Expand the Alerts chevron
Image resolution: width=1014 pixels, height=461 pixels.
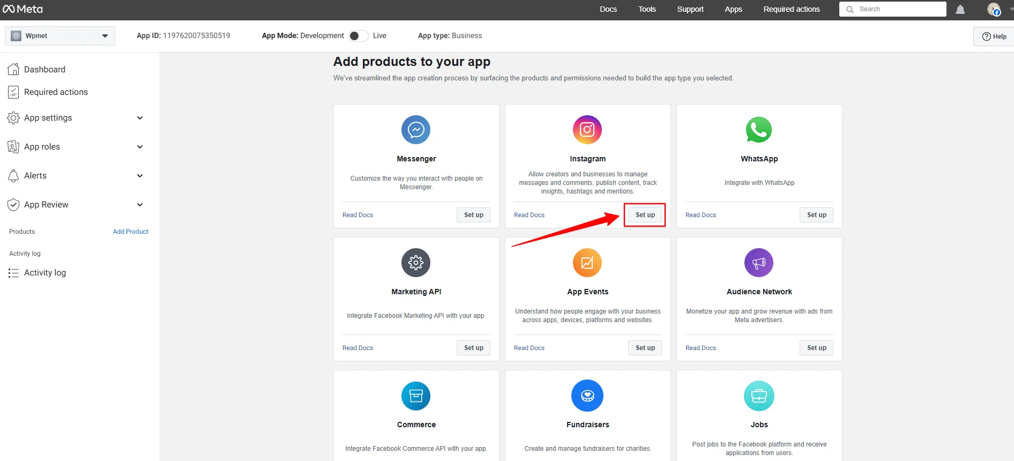[x=140, y=176]
